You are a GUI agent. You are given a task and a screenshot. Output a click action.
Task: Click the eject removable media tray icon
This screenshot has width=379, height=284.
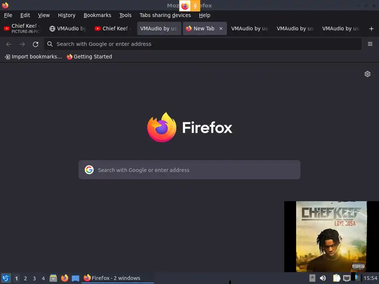point(312,278)
